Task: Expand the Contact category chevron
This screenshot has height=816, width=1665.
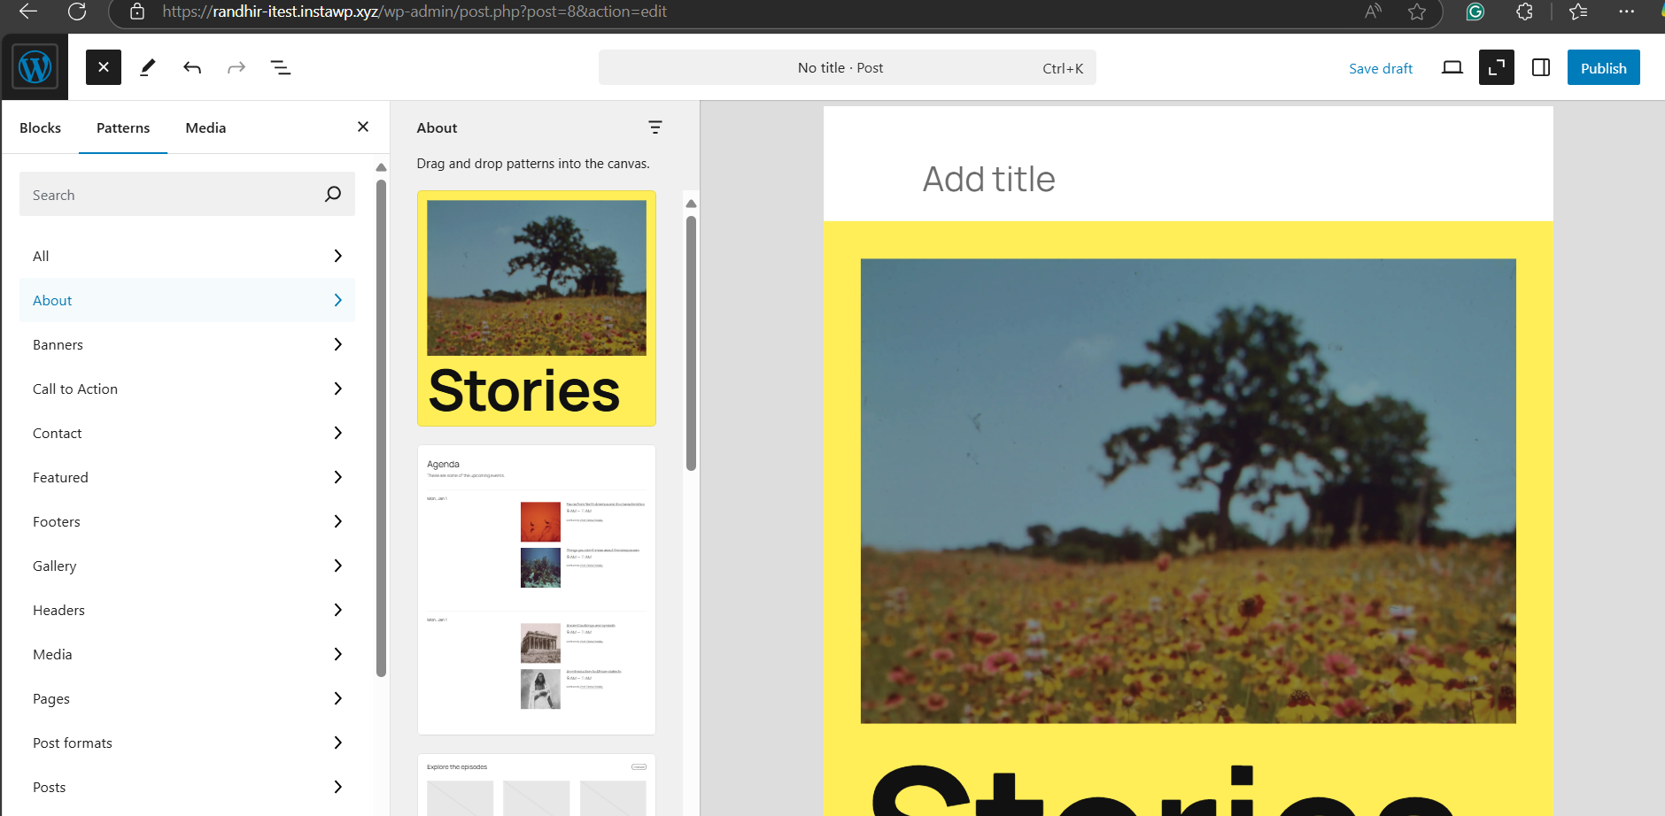Action: point(337,433)
